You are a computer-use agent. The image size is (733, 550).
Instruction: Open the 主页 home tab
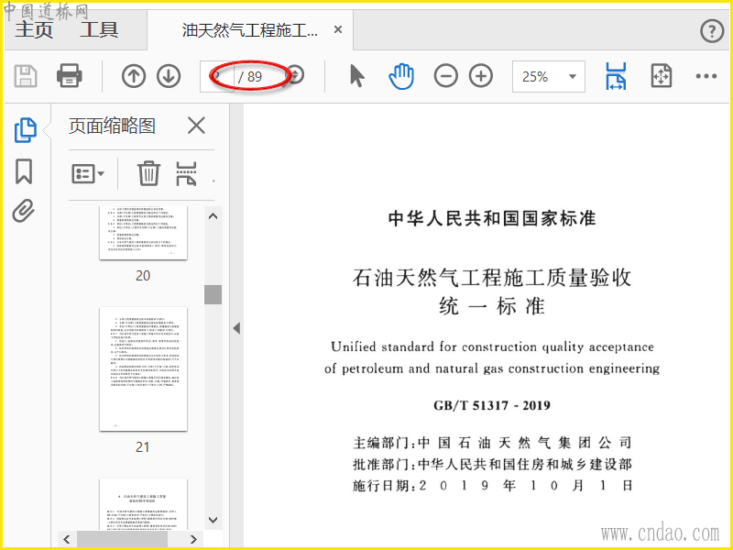click(x=34, y=29)
